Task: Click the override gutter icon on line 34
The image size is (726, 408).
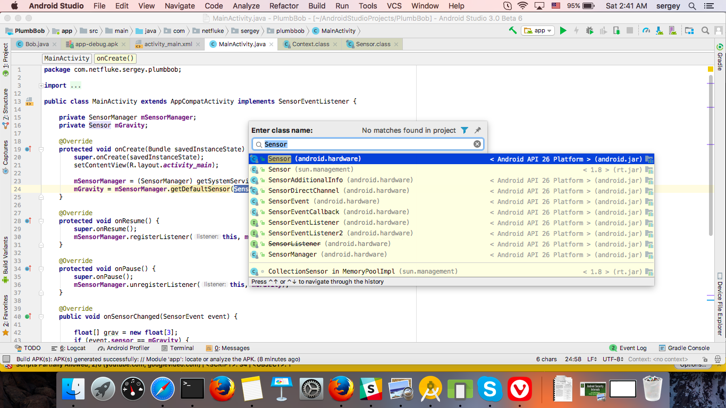Action: pos(28,269)
